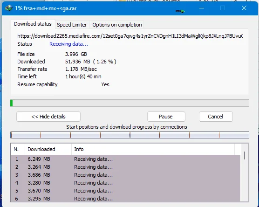
Task: Open the Options on completion tab
Action: pyautogui.click(x=117, y=25)
